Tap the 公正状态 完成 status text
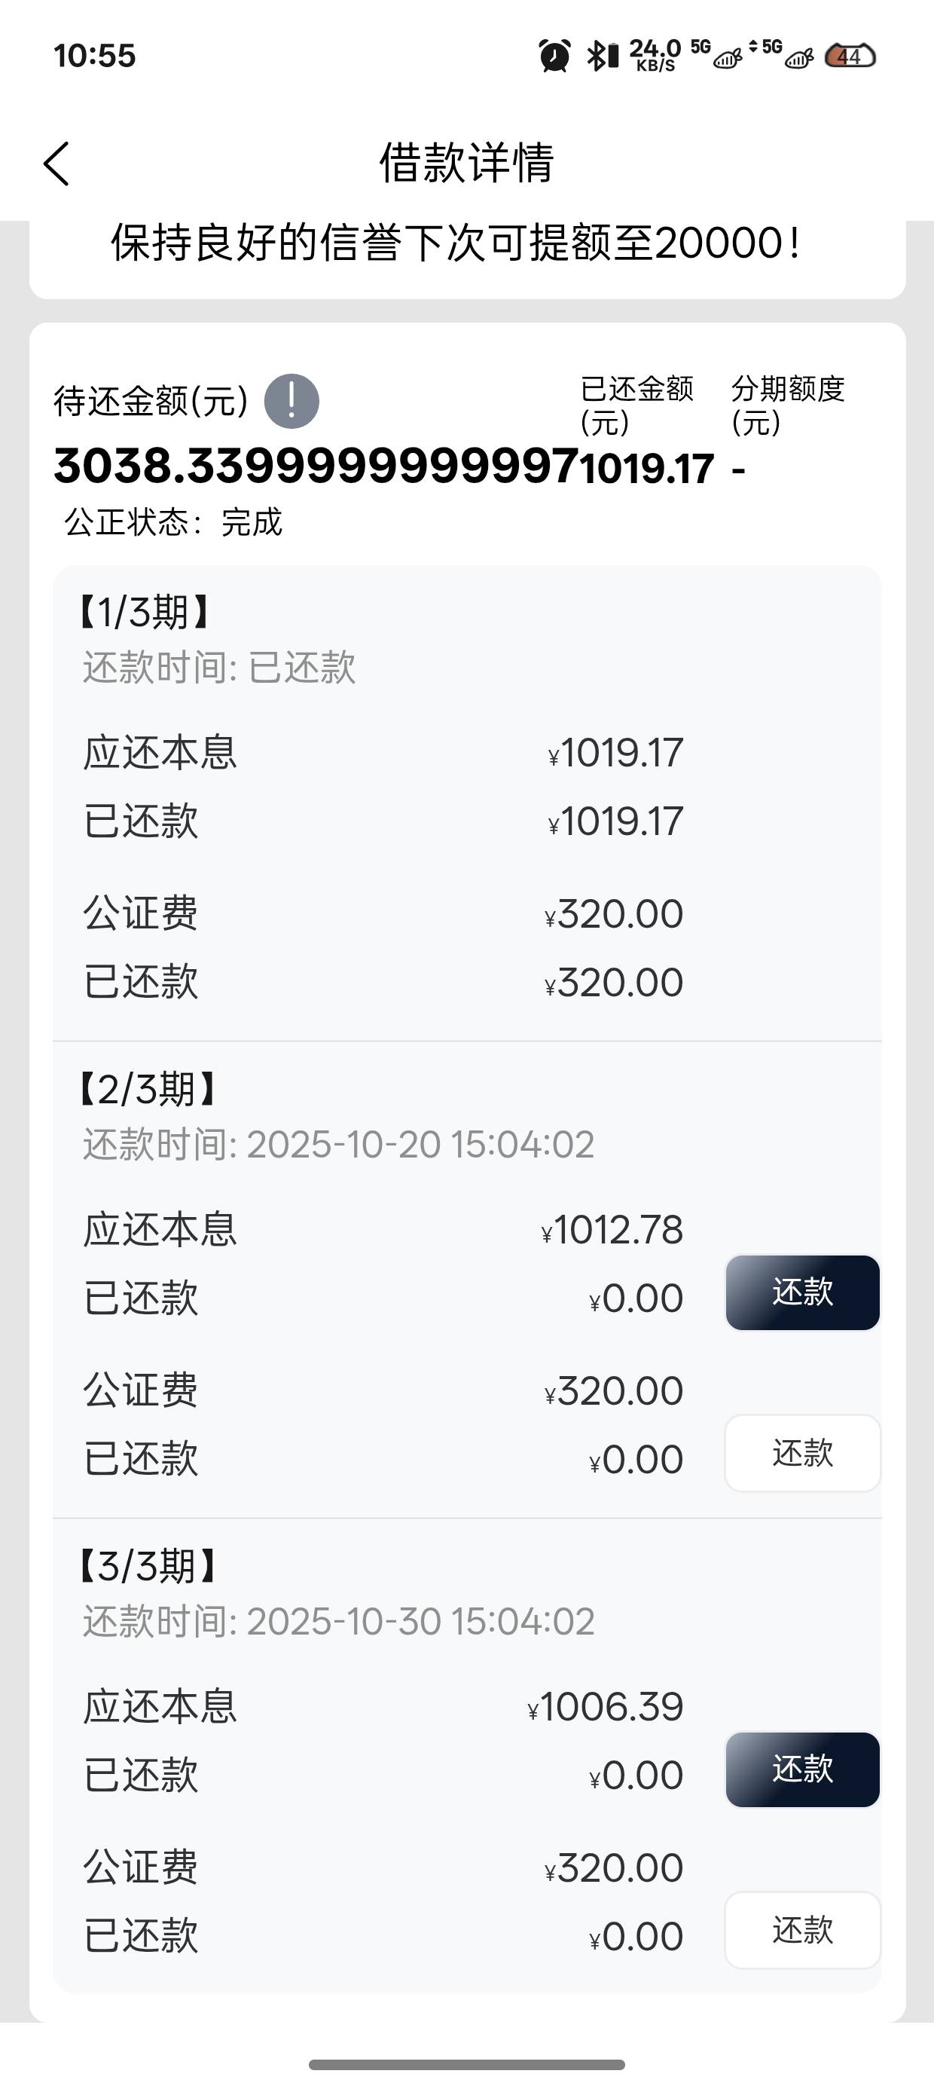The width and height of the screenshot is (934, 2089). click(x=173, y=522)
